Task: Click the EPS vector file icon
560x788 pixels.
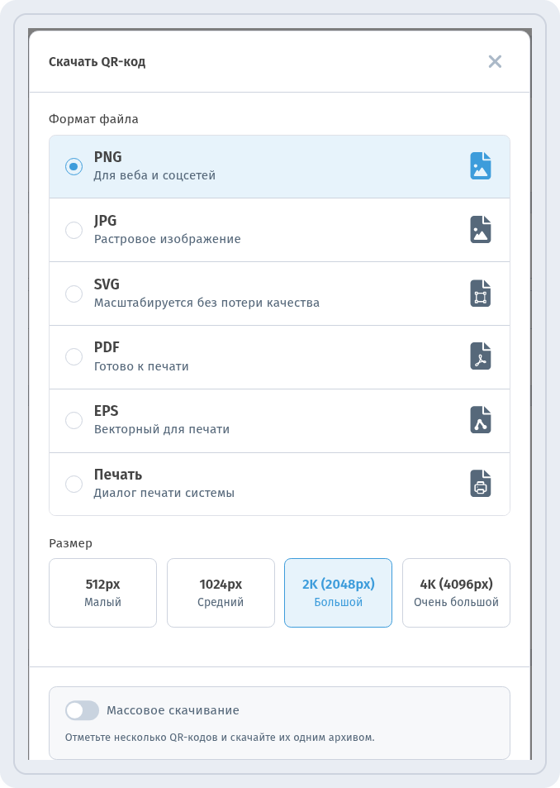Action: [x=480, y=420]
